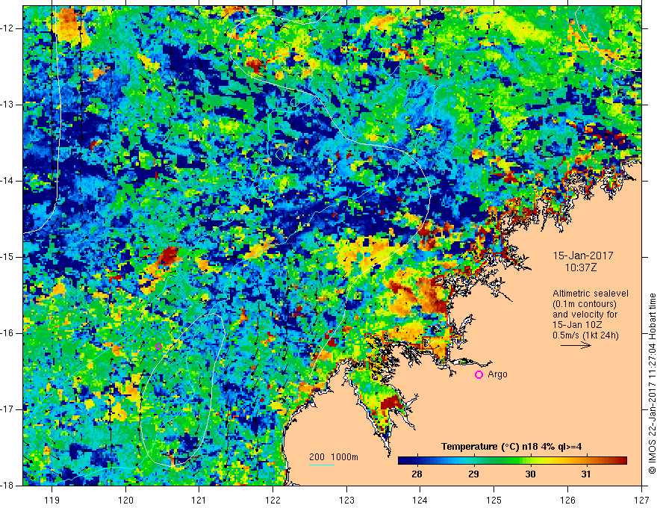
Task: Click the time text 10:37Z
Action: (x=580, y=267)
